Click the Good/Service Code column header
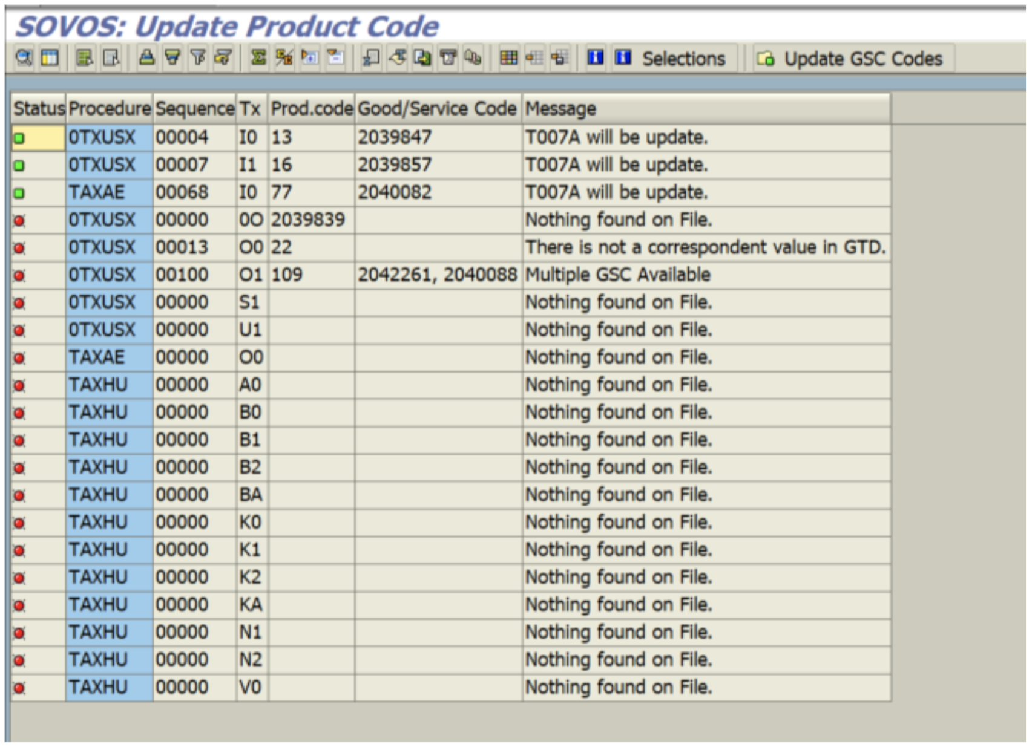 (x=437, y=109)
